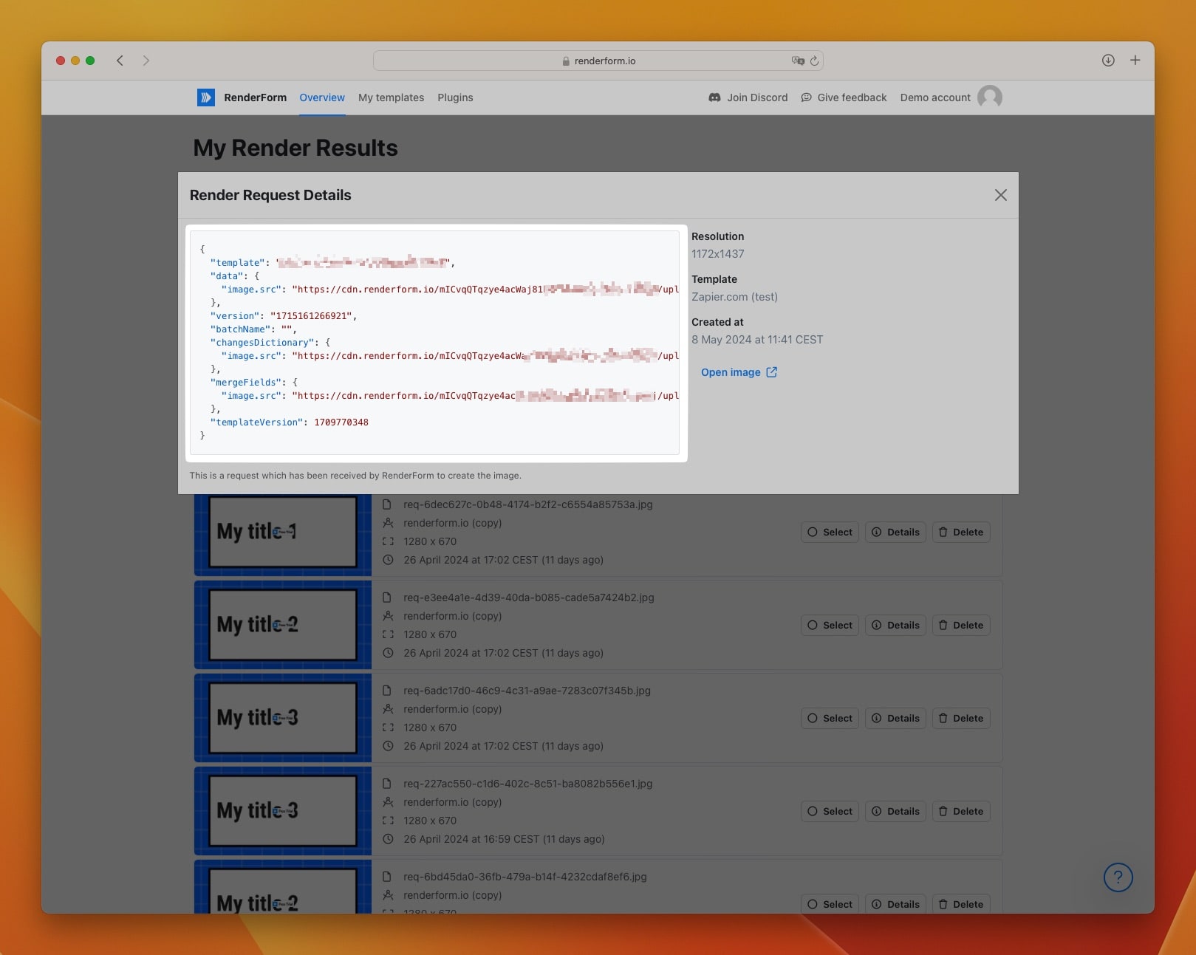Click template name Zapier.com (test)
1196x955 pixels.
click(x=734, y=297)
